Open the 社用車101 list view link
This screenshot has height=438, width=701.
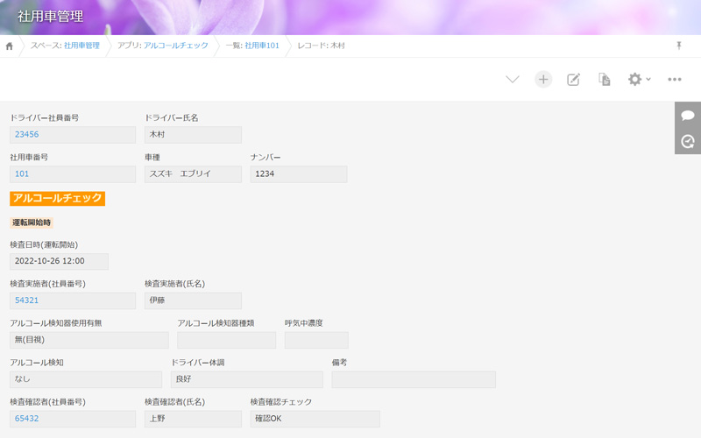[261, 46]
